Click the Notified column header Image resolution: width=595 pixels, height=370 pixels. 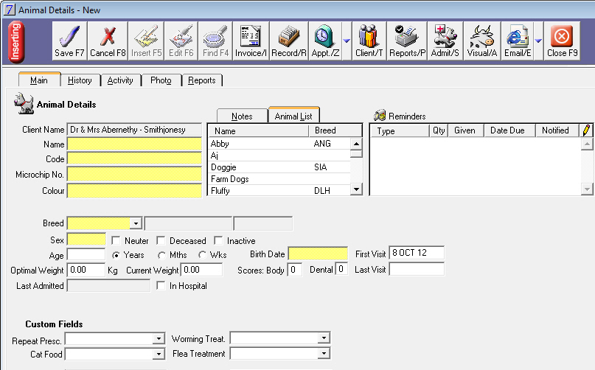557,130
